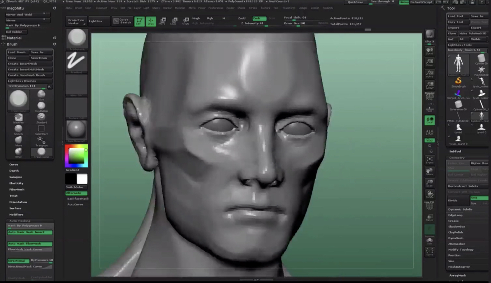This screenshot has height=283, width=491.
Task: Click the QuickSave button
Action: pos(355,2)
